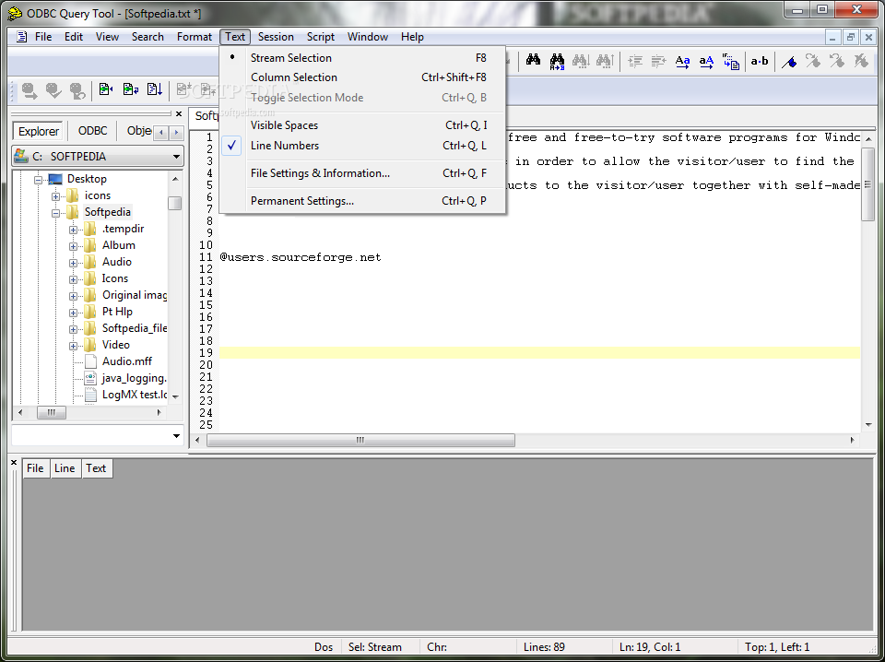Click the Find and Replace binoculars icon
Screen dimensions: 885x662
click(557, 61)
